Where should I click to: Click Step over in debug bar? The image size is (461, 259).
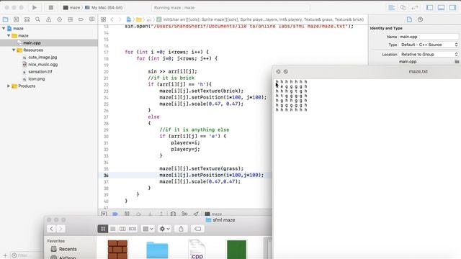pyautogui.click(x=138, y=214)
